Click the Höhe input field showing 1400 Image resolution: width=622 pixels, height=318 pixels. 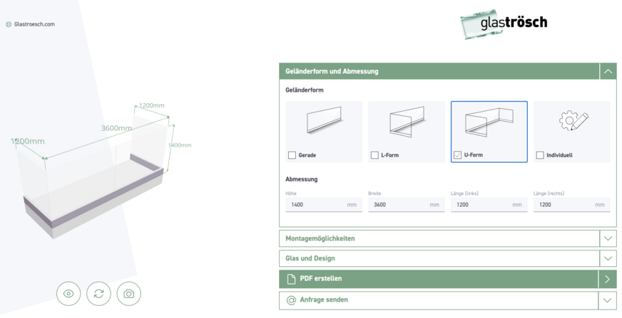[324, 204]
